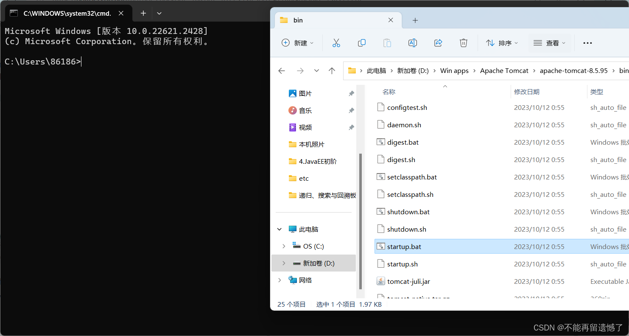
Task: Sort by 名称 column header
Action: pos(389,92)
